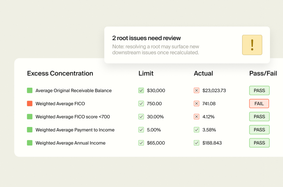The height and width of the screenshot is (187, 283).
Task: Click the Limit column header
Action: [x=146, y=73]
